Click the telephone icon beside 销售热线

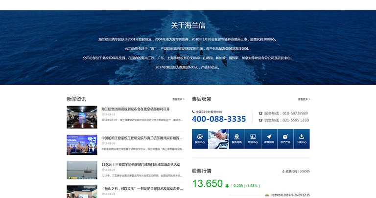(260, 120)
